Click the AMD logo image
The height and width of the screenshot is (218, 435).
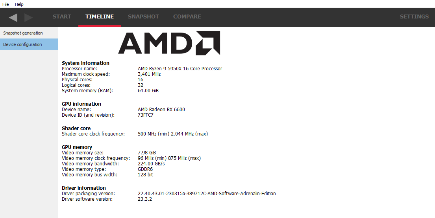point(169,43)
